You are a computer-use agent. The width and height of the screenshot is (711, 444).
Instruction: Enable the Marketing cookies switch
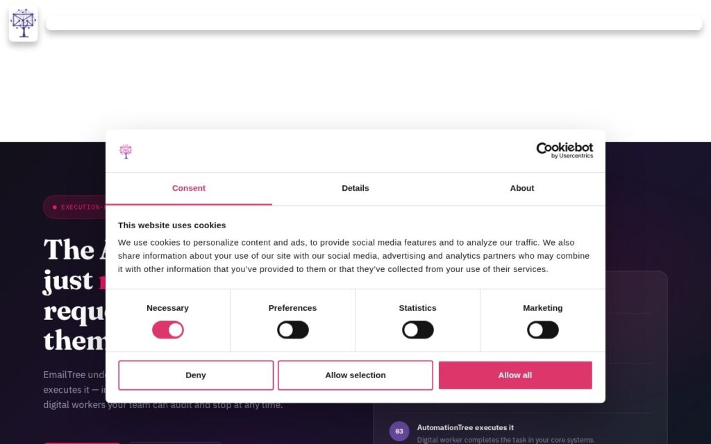[x=543, y=330]
